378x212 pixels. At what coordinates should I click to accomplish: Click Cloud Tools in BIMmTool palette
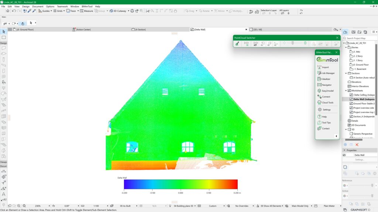click(x=327, y=102)
